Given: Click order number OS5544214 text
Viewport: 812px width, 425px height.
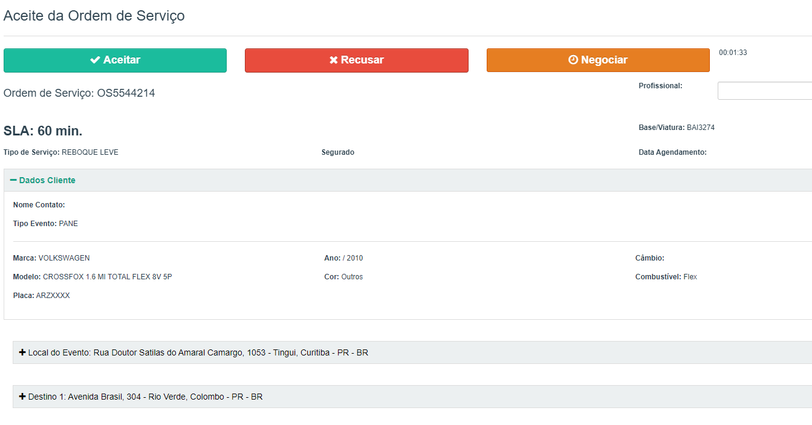Looking at the screenshot, I should [126, 93].
